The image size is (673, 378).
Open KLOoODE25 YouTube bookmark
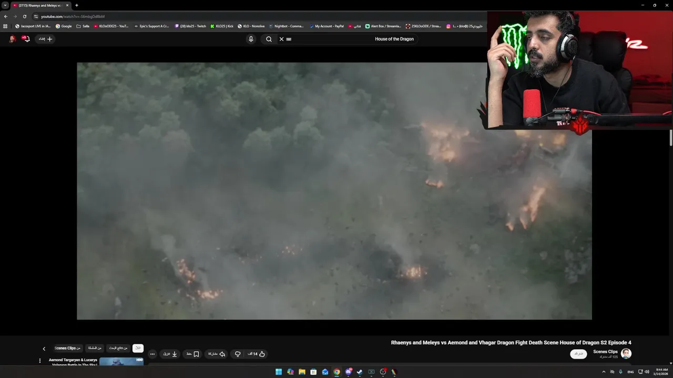[111, 26]
